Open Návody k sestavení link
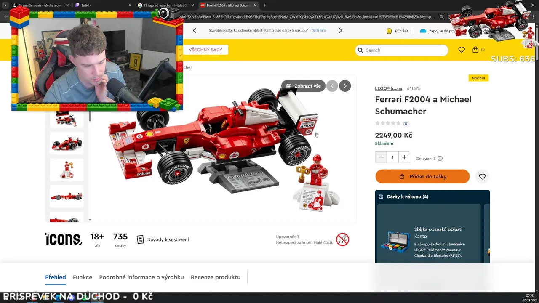539x303 pixels. (x=168, y=239)
